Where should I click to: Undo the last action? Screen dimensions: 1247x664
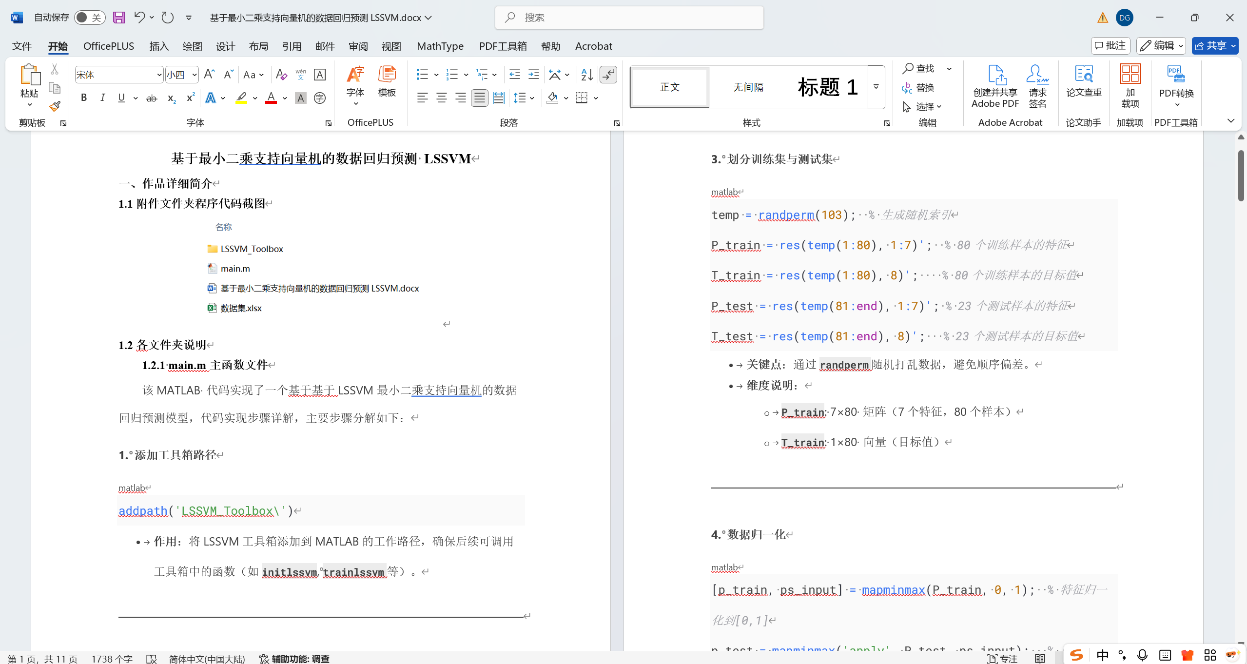tap(139, 18)
